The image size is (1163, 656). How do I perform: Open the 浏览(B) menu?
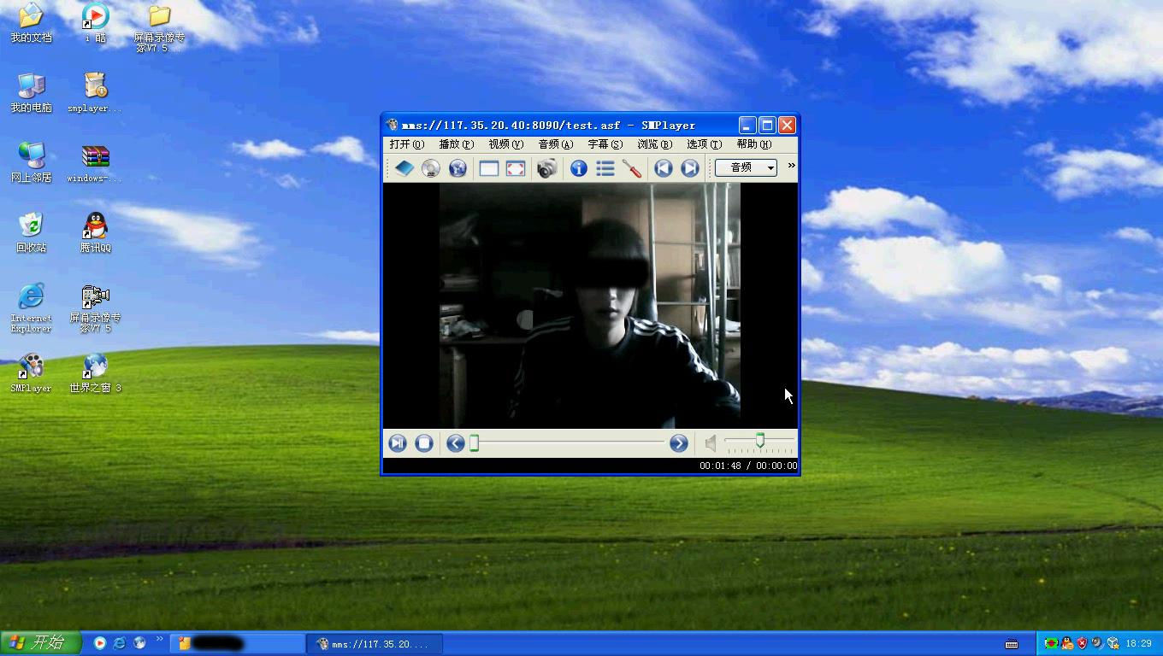pyautogui.click(x=655, y=144)
